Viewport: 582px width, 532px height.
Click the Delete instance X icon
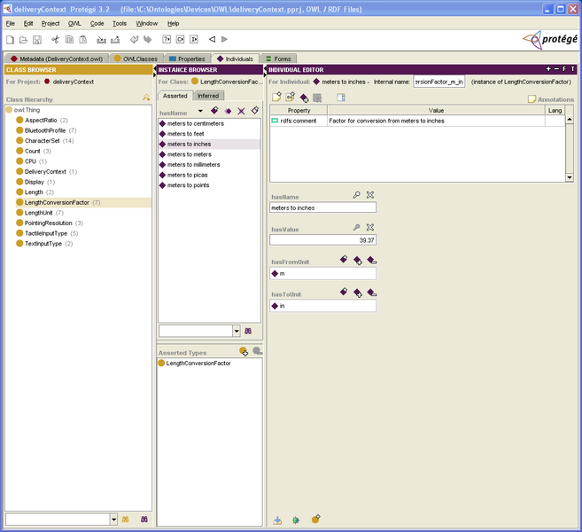pyautogui.click(x=241, y=111)
